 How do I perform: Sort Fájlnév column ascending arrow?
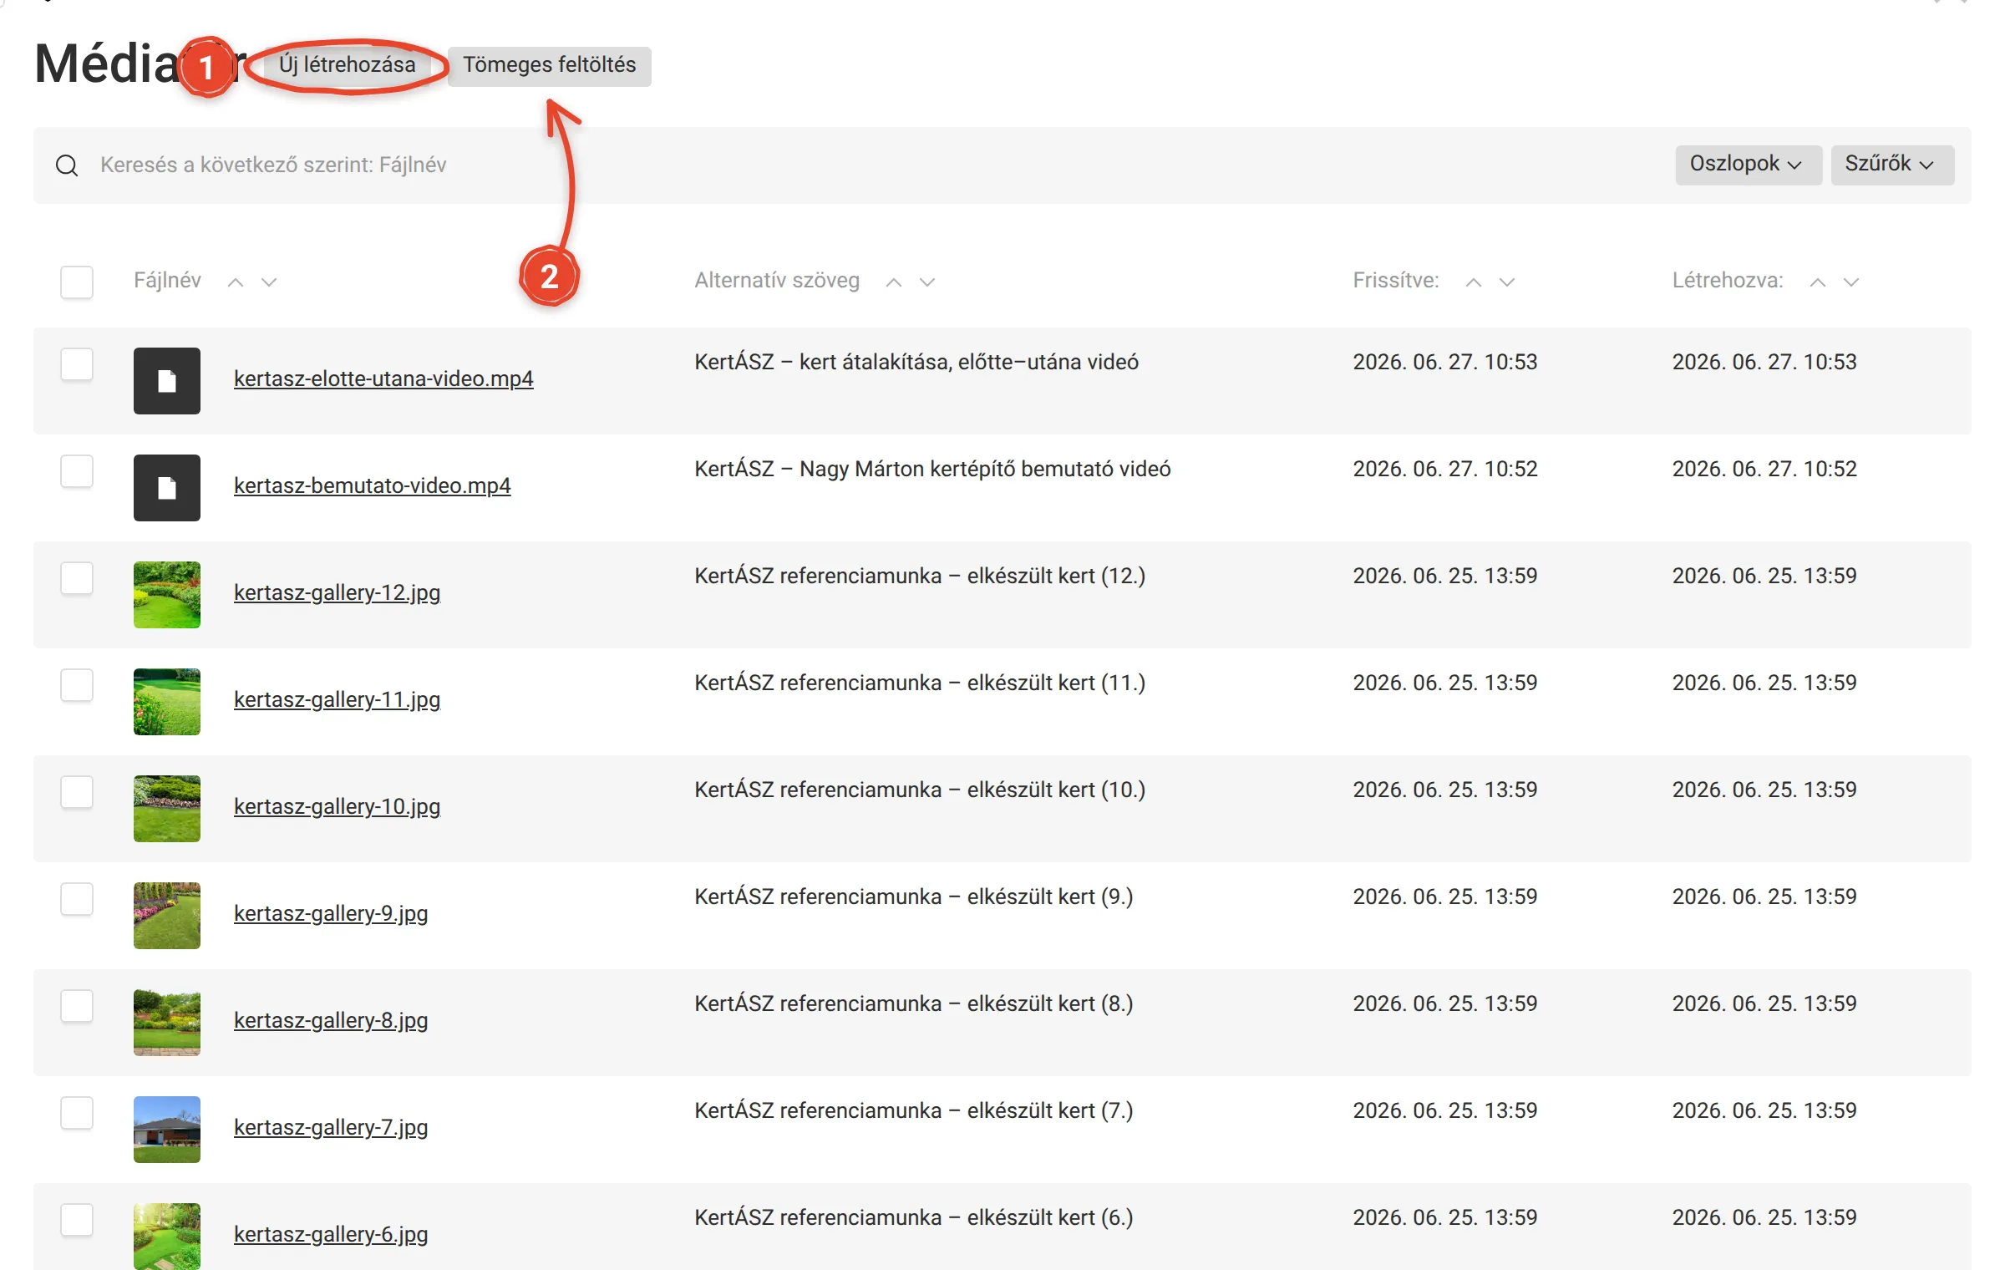(x=236, y=282)
